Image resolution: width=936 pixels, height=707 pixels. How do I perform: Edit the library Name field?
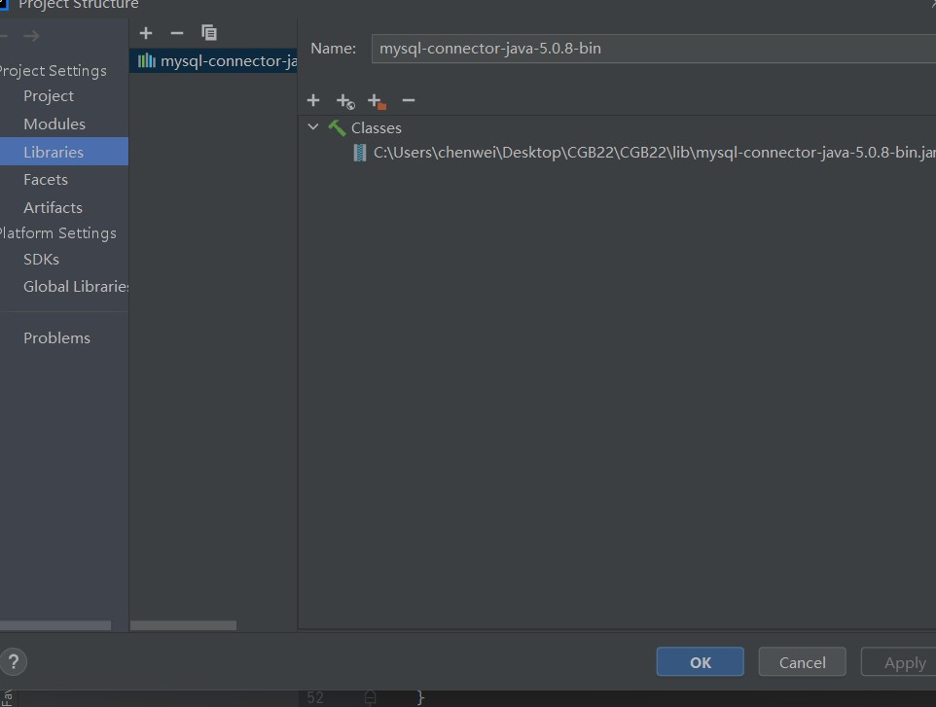pos(654,49)
